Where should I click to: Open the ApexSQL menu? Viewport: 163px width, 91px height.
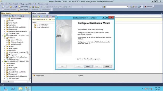tap(28, 4)
